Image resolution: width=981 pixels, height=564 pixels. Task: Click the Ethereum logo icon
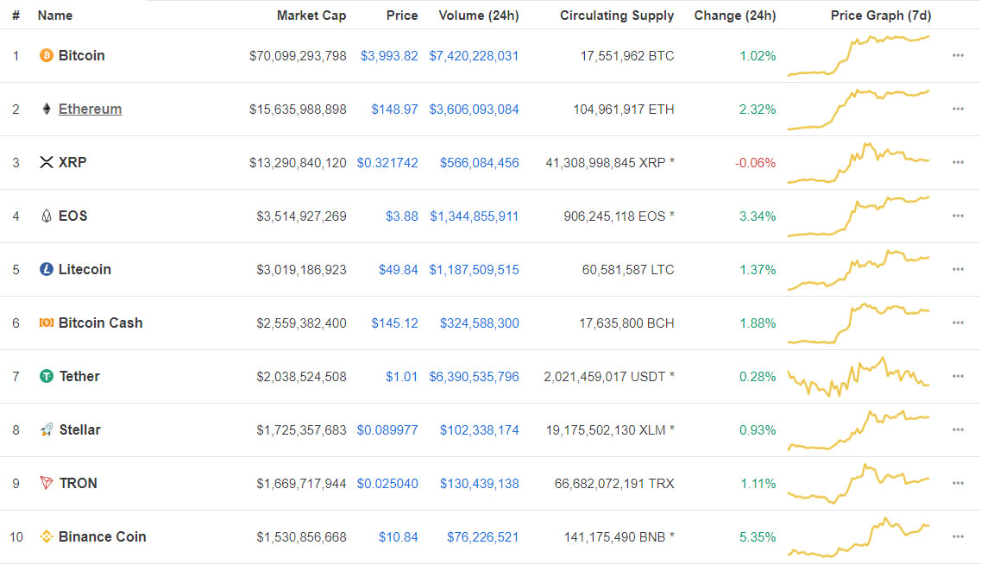(47, 109)
